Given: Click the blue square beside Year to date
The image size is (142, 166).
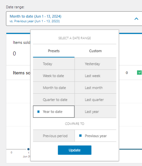Looking at the screenshot, I should pos(38,112).
